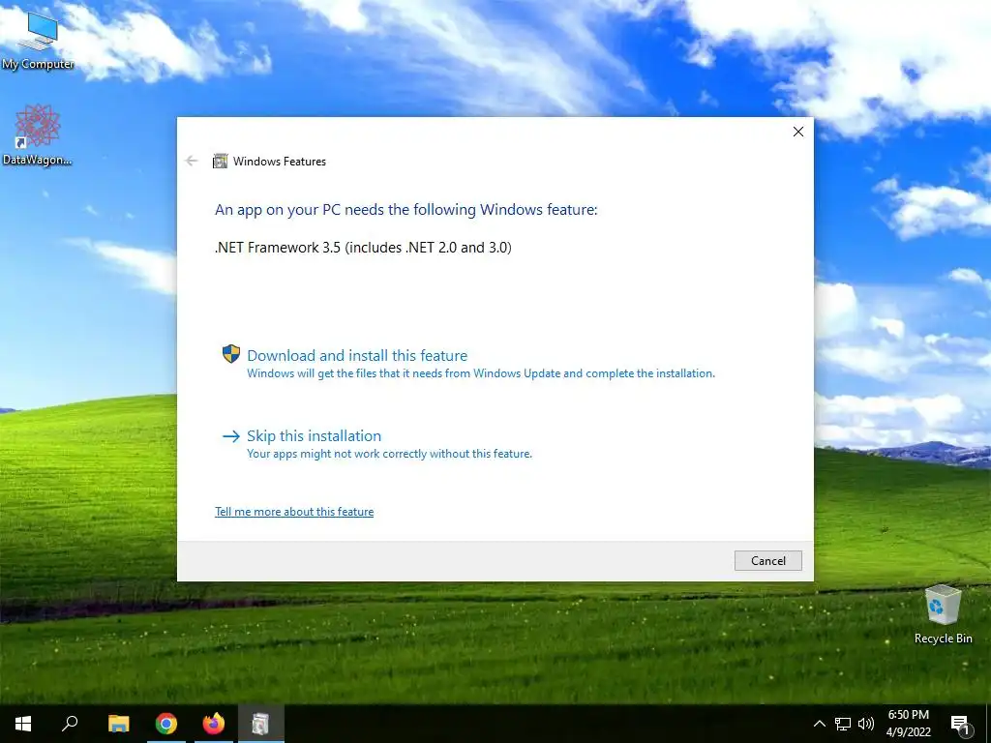The width and height of the screenshot is (991, 743).
Task: Click the arrow icon beside Skip option
Action: (x=231, y=436)
